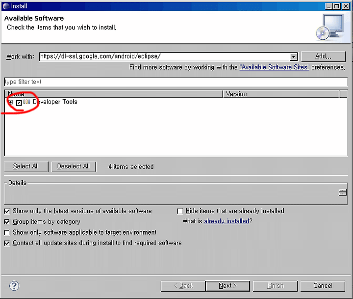
Task: Click the Select All button
Action: (26, 166)
